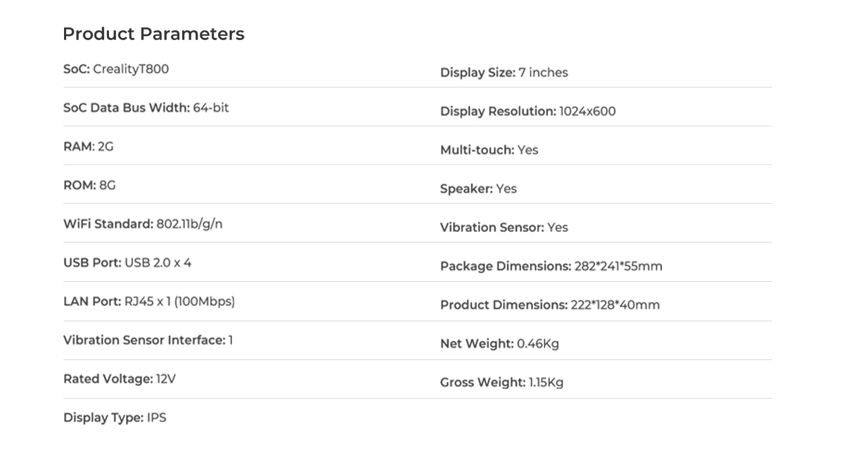Click the Gross Weight 1.15Kg entry

(502, 382)
